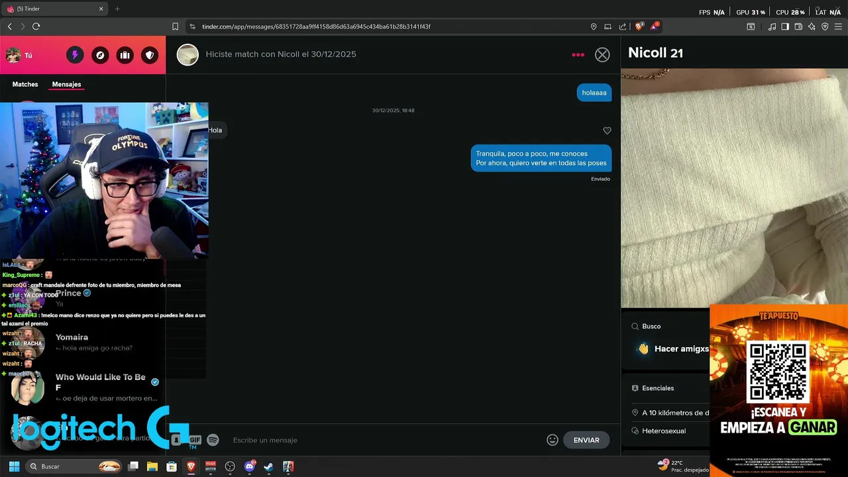Select the '(5) Tinder' browser tab
Screen dimensions: 848x477
click(x=56, y=9)
